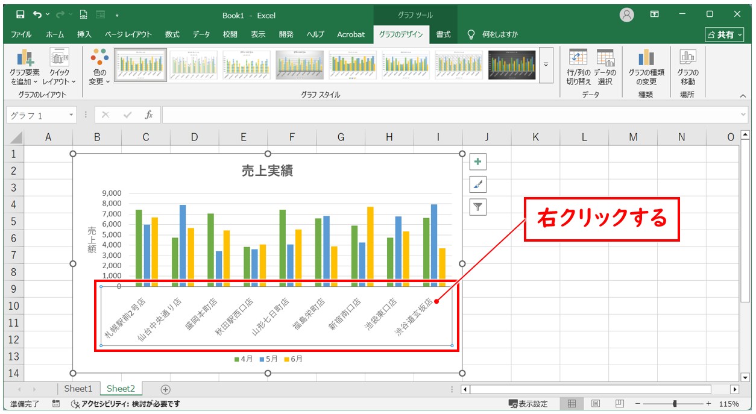Click the 共有 share button
The image size is (756, 414).
[x=725, y=35]
